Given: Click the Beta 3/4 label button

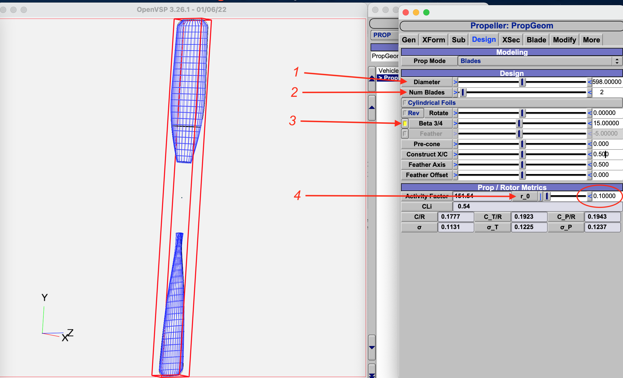Looking at the screenshot, I should click(x=430, y=123).
